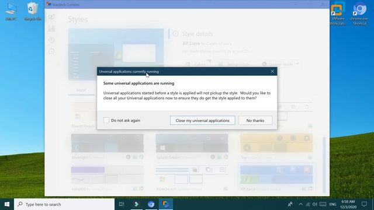Click the dark mode icon under Splash Green

pos(213,157)
